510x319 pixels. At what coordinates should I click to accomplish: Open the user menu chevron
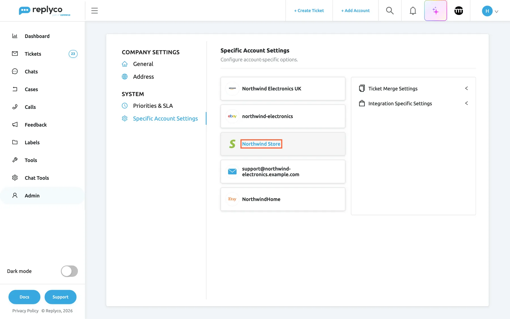point(496,12)
